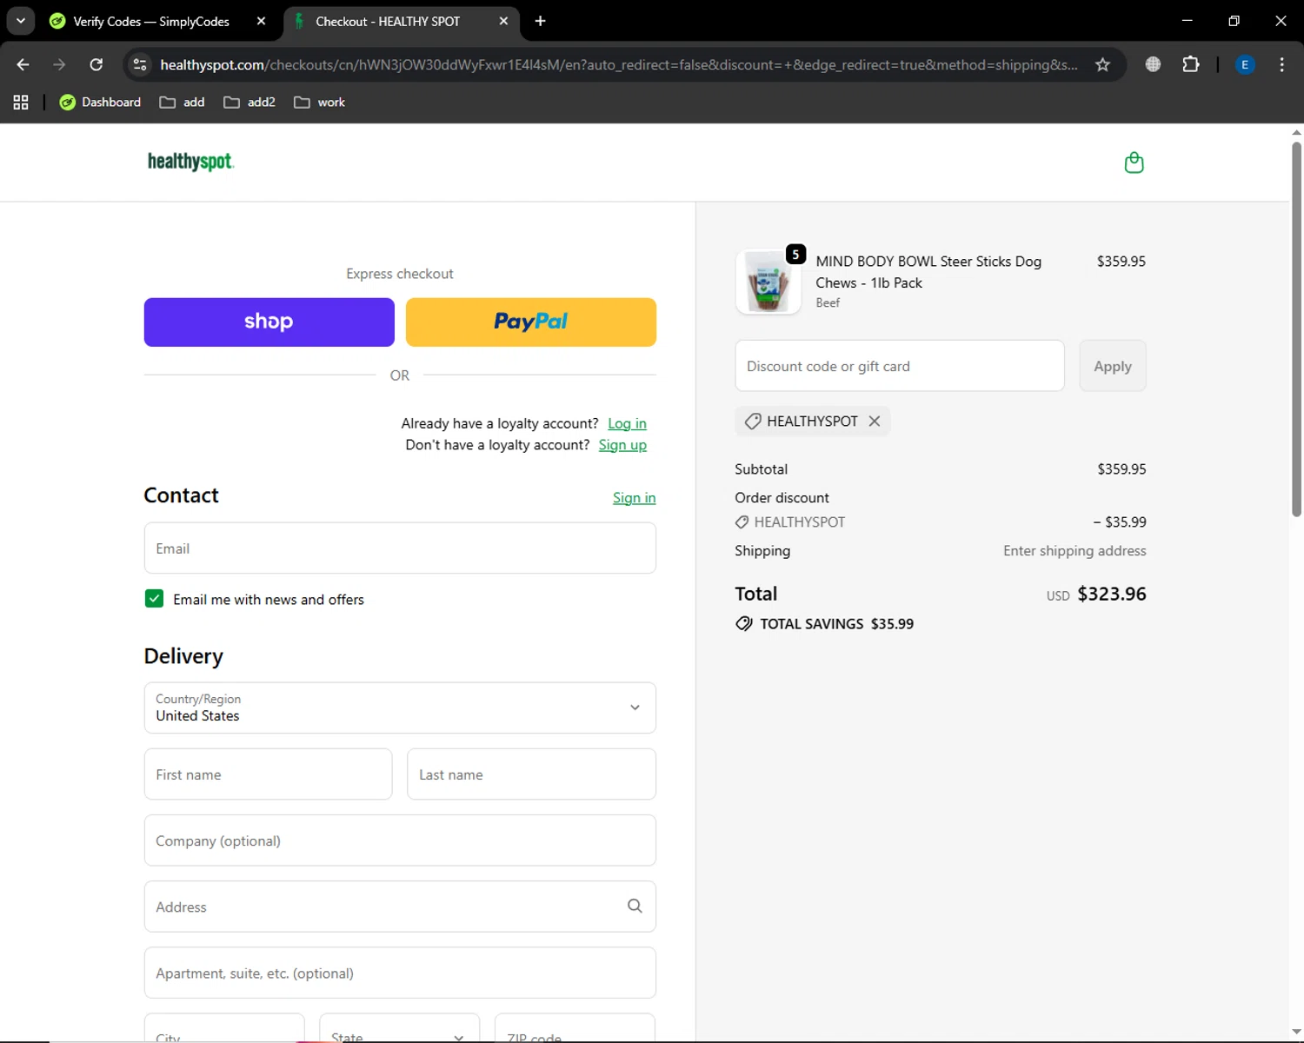Focus the Address field
1304x1043 pixels.
pos(400,907)
